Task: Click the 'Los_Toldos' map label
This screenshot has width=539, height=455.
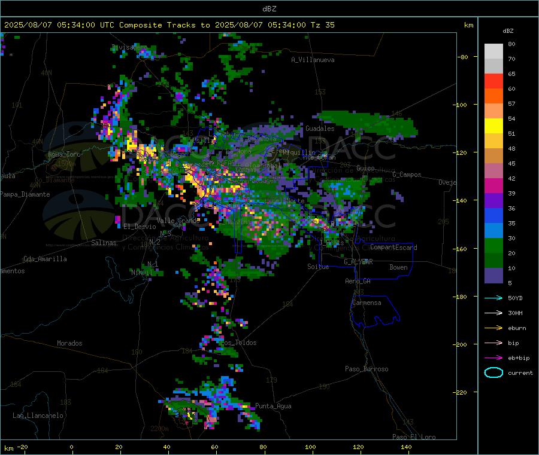Action: (x=238, y=343)
